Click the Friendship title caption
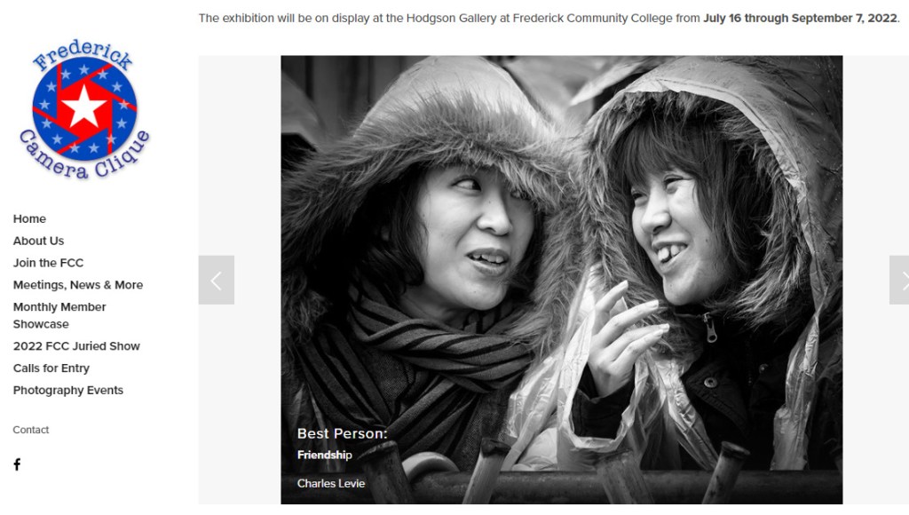The image size is (909, 515). tap(325, 455)
